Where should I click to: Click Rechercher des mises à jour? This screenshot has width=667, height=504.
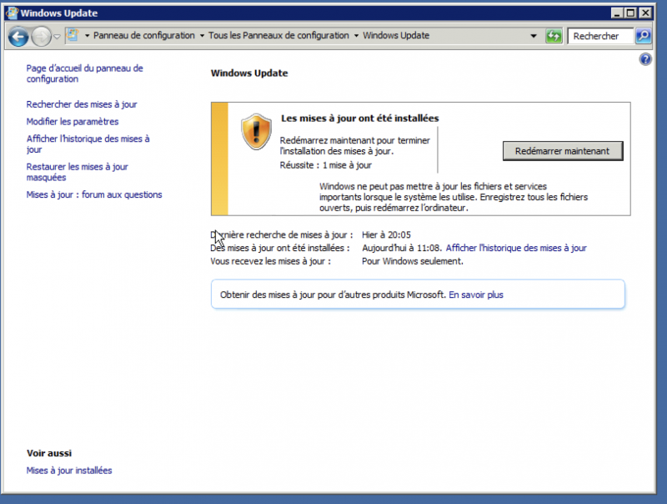[x=82, y=104]
